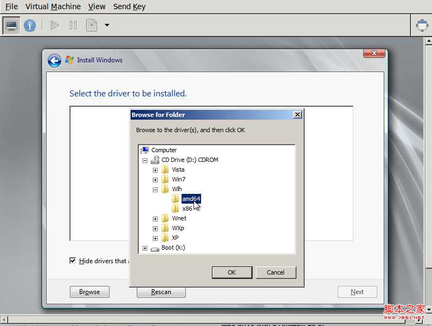Click the Computer icon in tree
Screen dimensions: 432x326
pos(145,150)
